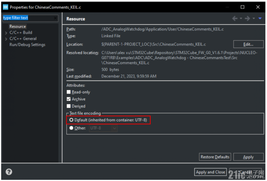The height and width of the screenshot is (181, 267).
Task: Close the Properties dialog with X
Action: [x=258, y=7]
